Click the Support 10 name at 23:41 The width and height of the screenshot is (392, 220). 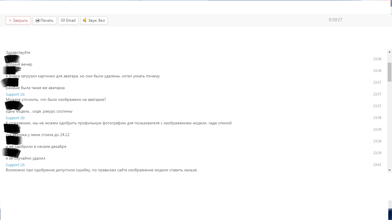(x=15, y=165)
